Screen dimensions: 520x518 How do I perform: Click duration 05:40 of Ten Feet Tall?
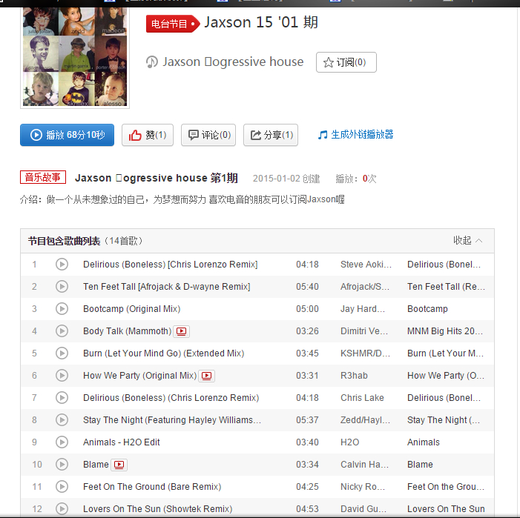point(307,287)
